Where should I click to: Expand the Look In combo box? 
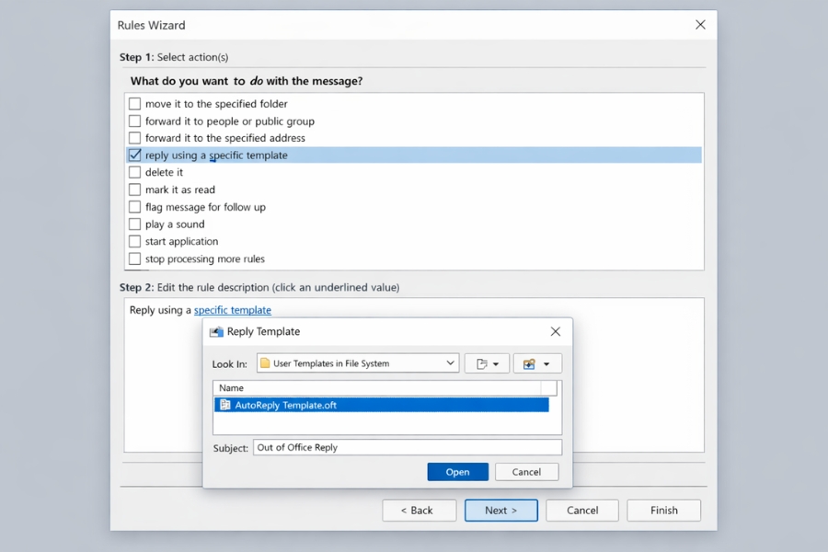(450, 363)
